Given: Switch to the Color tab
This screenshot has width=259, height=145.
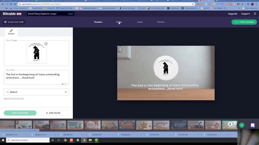Looking at the screenshot, I should click(119, 22).
